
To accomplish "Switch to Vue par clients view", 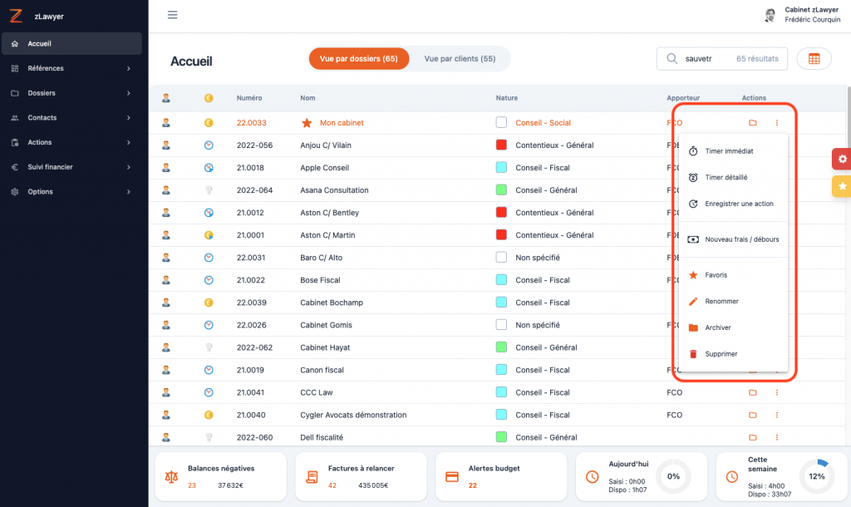I will 460,59.
